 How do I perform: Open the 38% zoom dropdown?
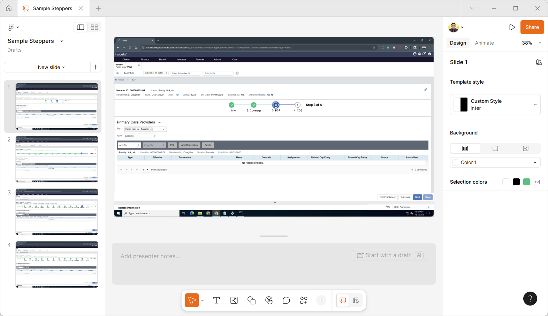[531, 43]
